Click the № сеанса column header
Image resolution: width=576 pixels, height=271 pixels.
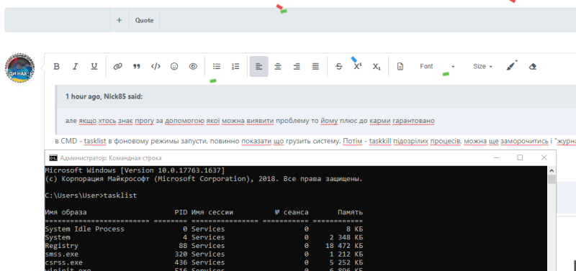(x=292, y=212)
